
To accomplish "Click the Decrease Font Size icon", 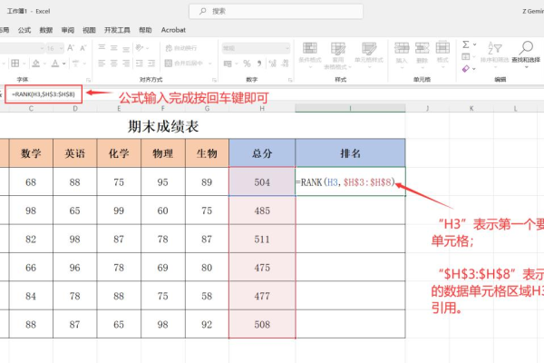I will click(83, 48).
